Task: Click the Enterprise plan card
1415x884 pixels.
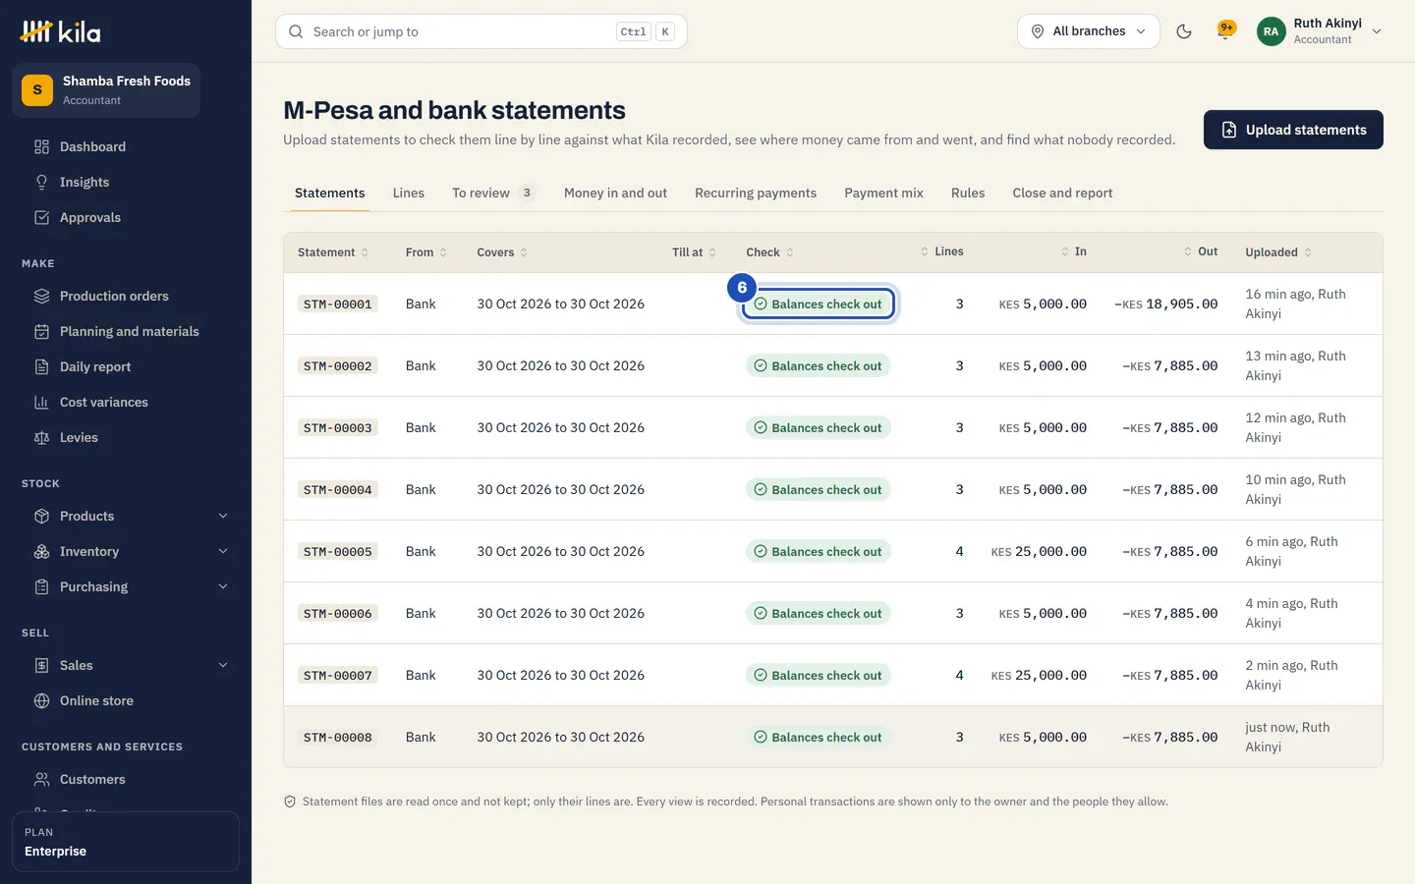Action: [126, 842]
